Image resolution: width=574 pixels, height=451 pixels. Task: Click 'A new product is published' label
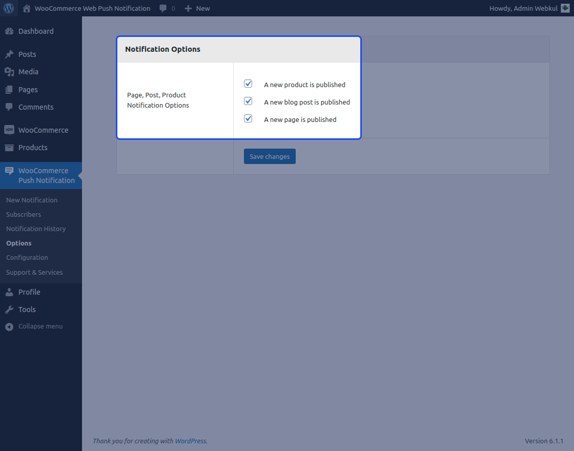304,85
